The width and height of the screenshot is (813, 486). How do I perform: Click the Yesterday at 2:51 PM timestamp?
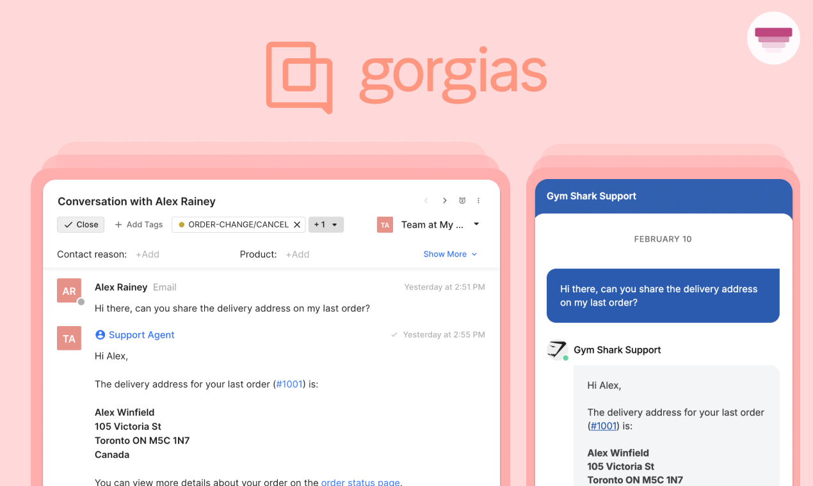click(x=444, y=287)
